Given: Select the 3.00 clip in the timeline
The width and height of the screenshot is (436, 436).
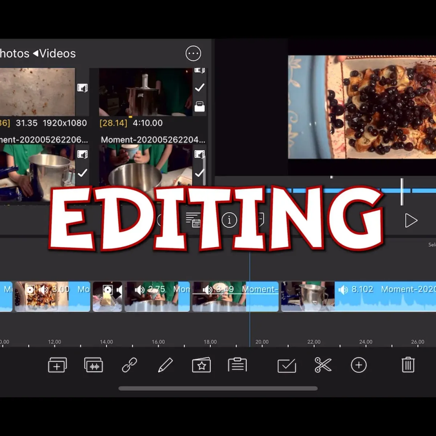Looking at the screenshot, I should [x=52, y=296].
